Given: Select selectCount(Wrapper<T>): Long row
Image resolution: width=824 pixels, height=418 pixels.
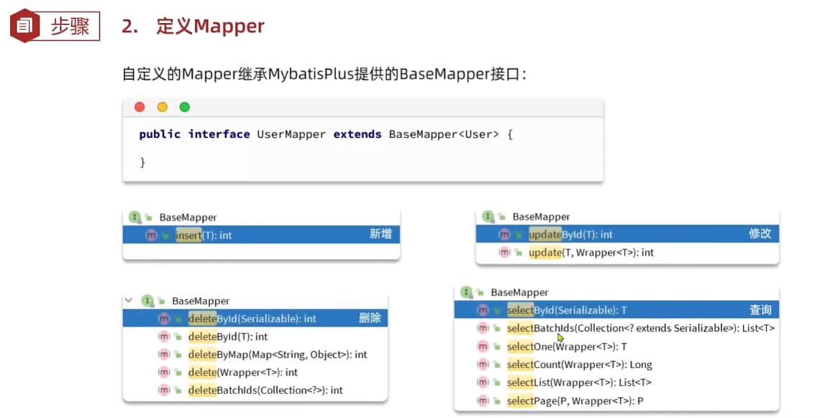Looking at the screenshot, I should [617, 365].
